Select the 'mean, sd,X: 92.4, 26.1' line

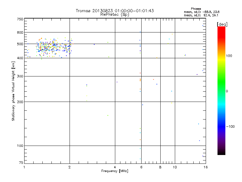201,15
